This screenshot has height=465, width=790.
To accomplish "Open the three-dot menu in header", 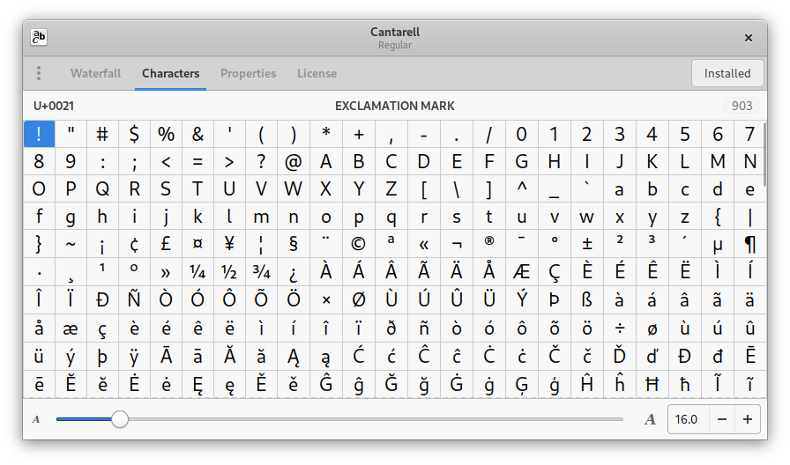I will click(39, 73).
